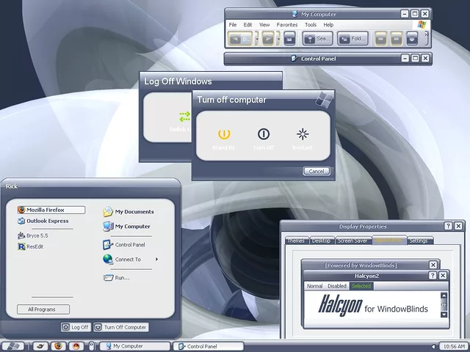This screenshot has width=470, height=352.
Task: Launch Outlook Express from the Start menu
Action: click(x=47, y=221)
